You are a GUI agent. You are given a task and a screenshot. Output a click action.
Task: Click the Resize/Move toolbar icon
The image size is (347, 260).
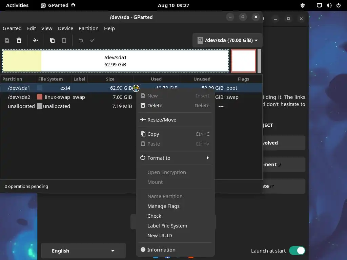pyautogui.click(x=35, y=40)
